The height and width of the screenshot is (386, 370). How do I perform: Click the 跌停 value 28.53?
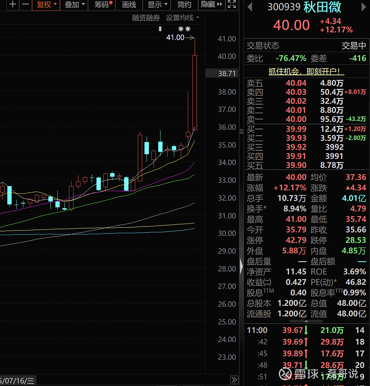356,240
